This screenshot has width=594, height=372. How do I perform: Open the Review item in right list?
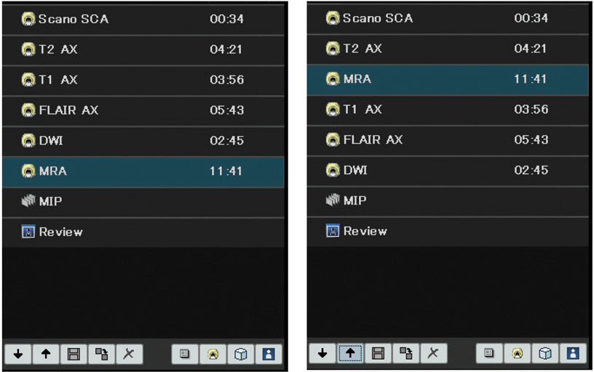pyautogui.click(x=446, y=231)
